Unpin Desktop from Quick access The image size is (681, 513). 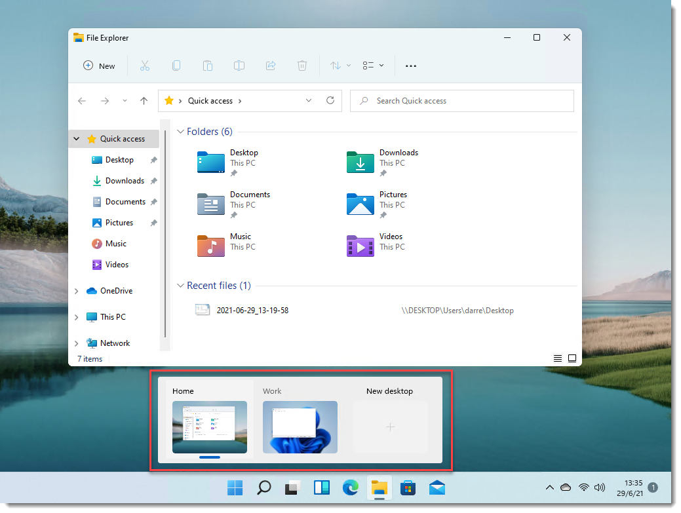coord(153,160)
